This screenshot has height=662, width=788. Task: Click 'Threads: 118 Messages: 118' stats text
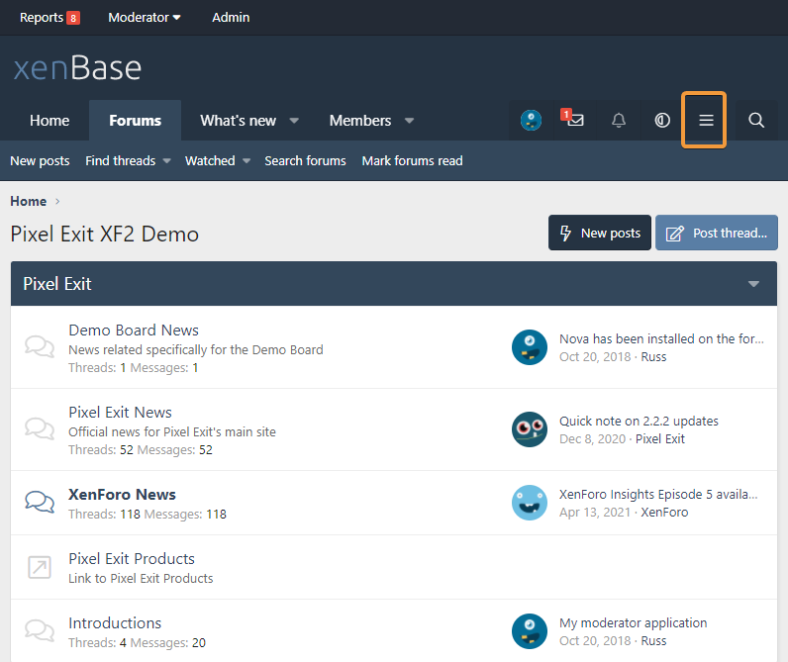point(148,515)
